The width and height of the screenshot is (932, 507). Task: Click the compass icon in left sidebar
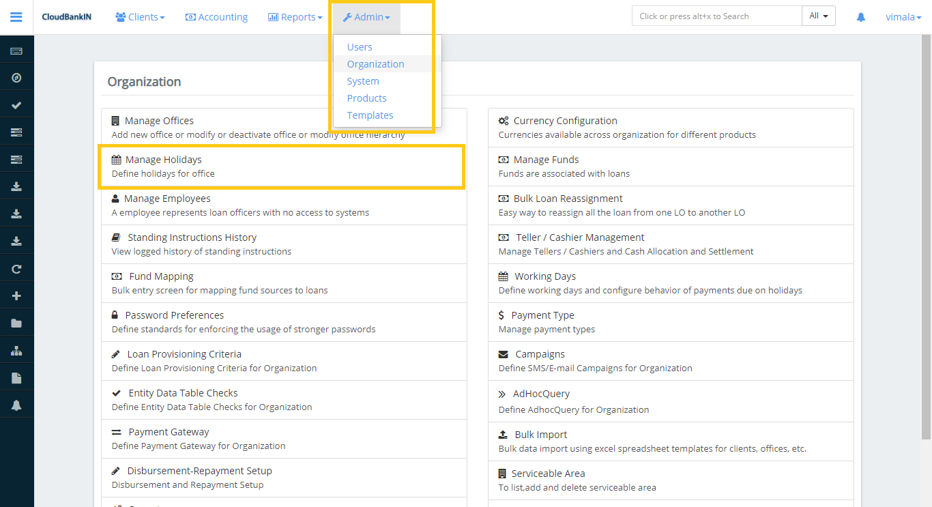pyautogui.click(x=16, y=78)
